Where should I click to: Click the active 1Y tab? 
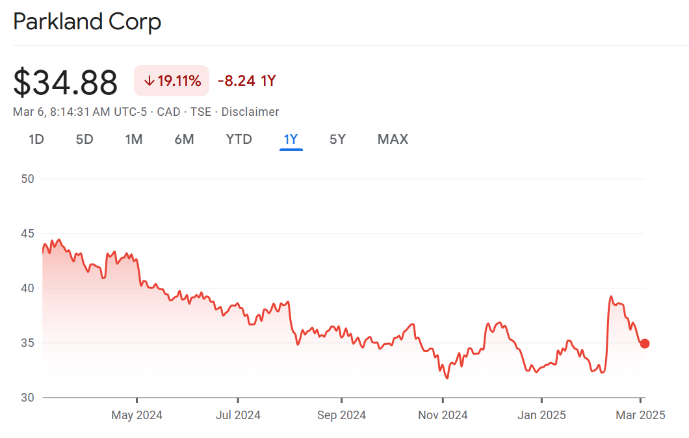291,139
